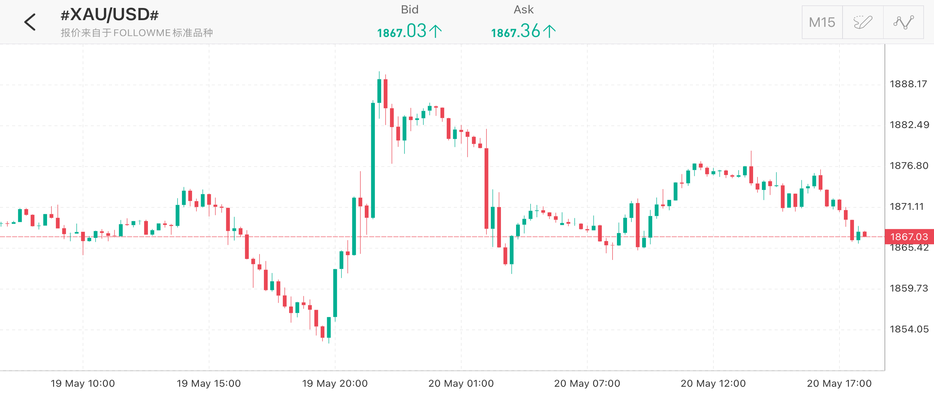Select the red 1867.03 current price tag
Image resolution: width=934 pixels, height=410 pixels.
click(909, 236)
